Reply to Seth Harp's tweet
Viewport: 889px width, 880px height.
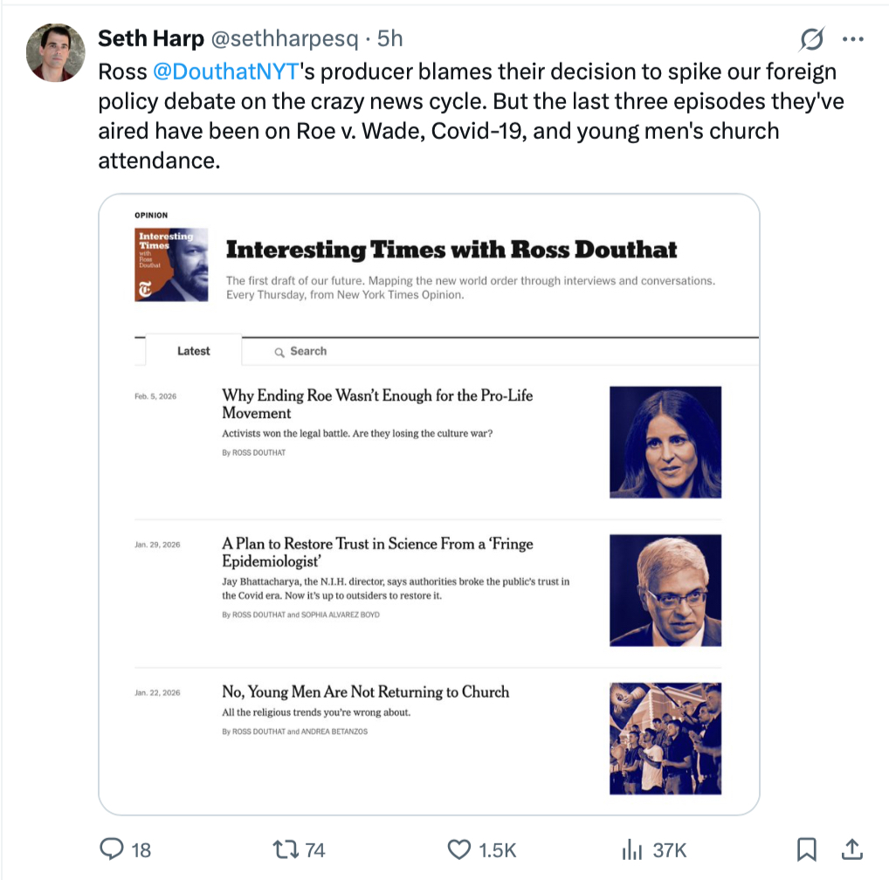[x=113, y=849]
